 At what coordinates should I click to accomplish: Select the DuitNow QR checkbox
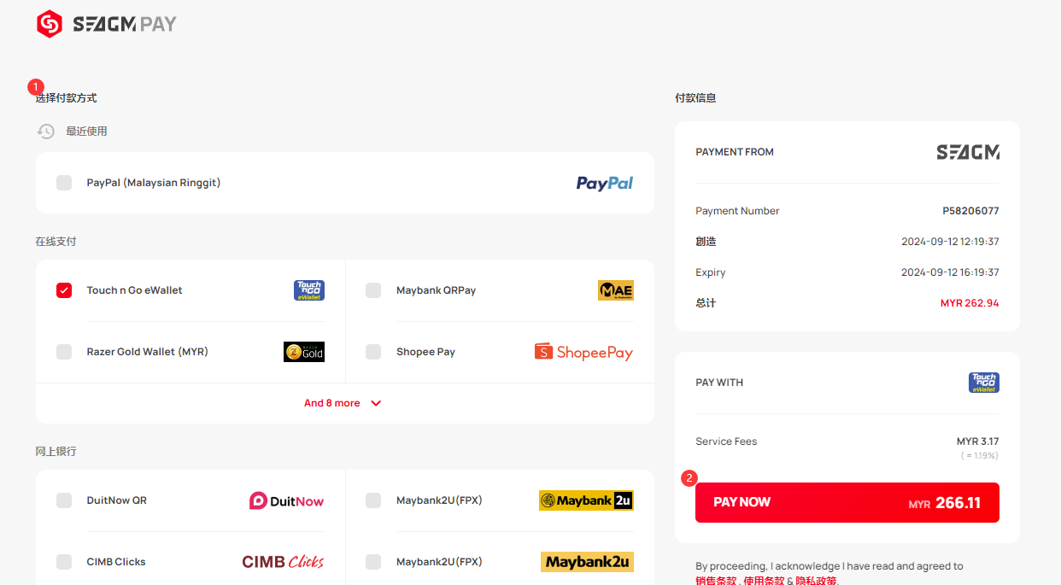tap(64, 500)
